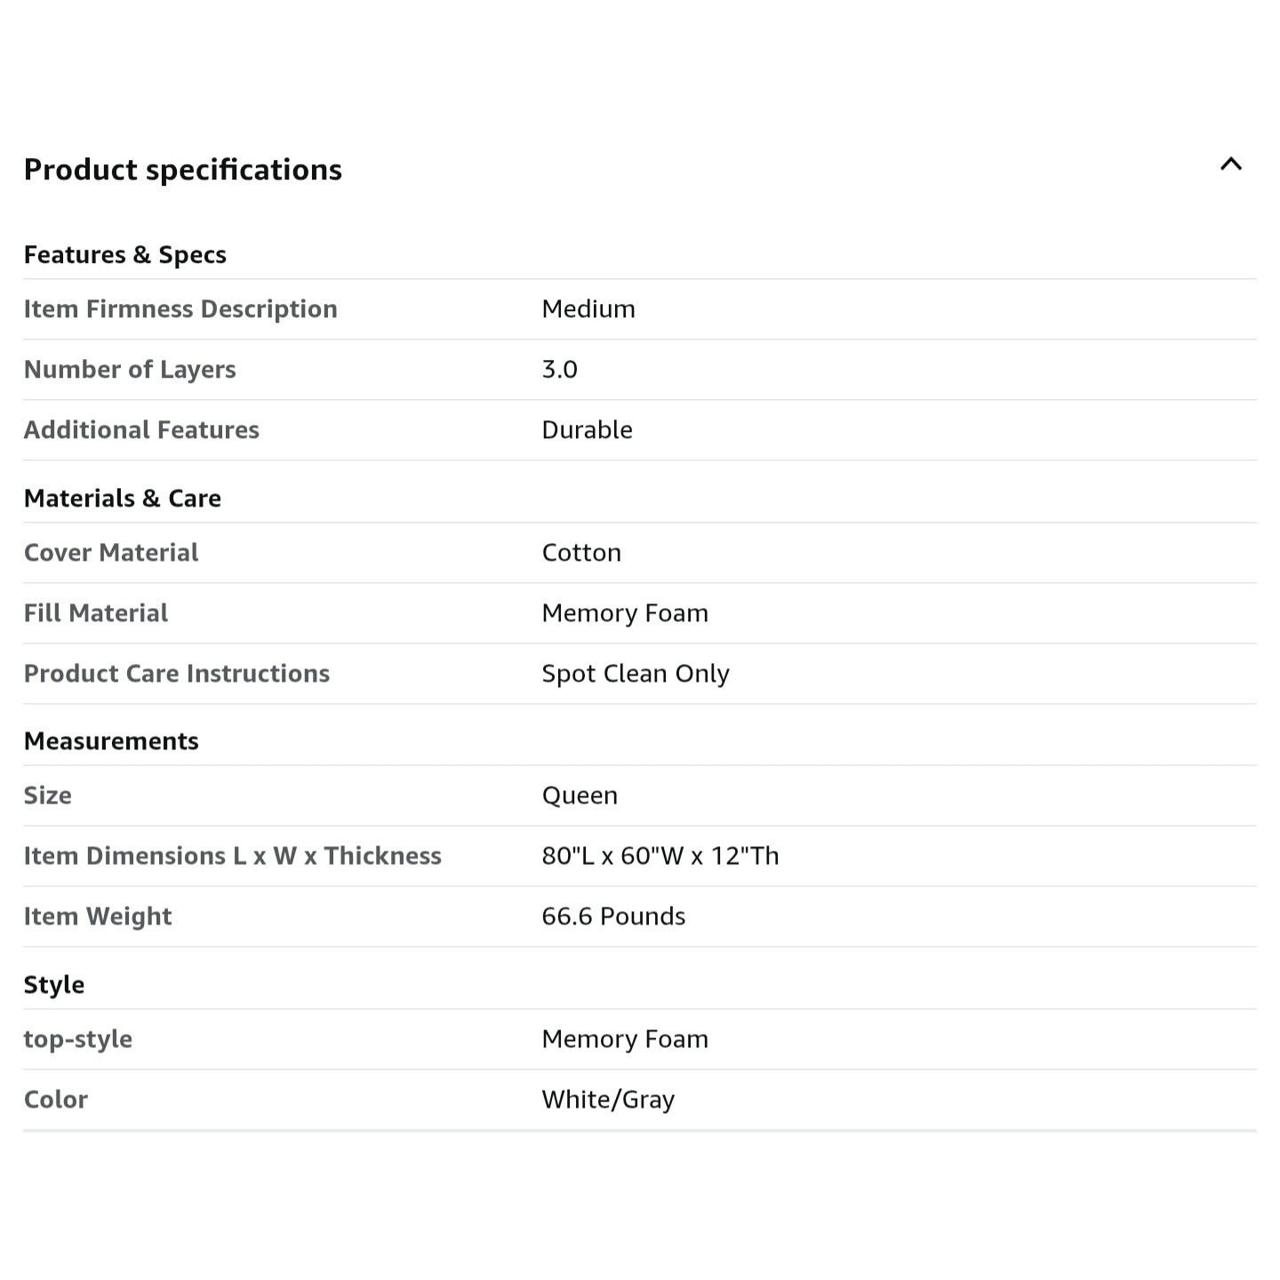Click the Fill Material row label
The height and width of the screenshot is (1280, 1280).
click(96, 613)
